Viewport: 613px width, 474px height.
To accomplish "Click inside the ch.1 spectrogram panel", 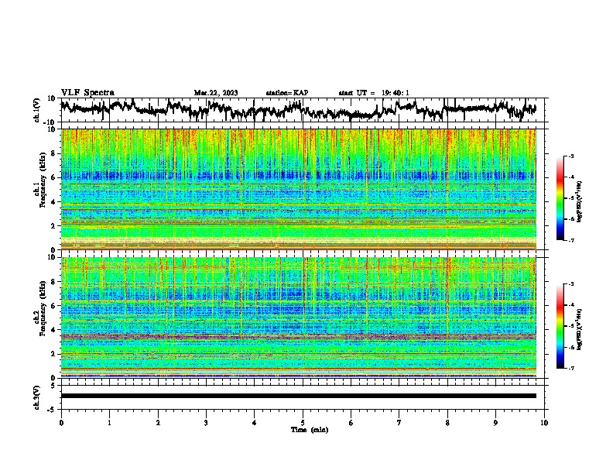I will (x=299, y=189).
